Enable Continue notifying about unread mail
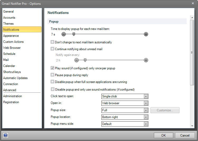198x141 pixels. (x=52, y=49)
